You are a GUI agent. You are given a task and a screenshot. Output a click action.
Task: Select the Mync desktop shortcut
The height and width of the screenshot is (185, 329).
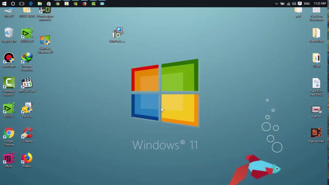pos(9,160)
